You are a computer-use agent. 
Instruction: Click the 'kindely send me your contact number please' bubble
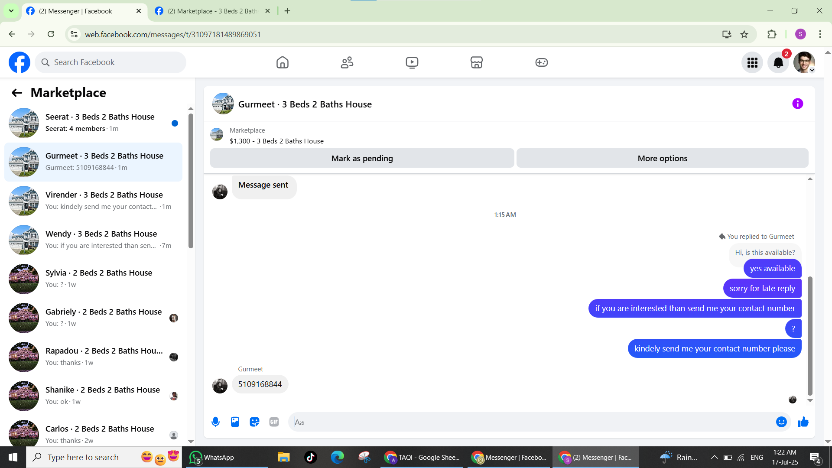click(715, 349)
